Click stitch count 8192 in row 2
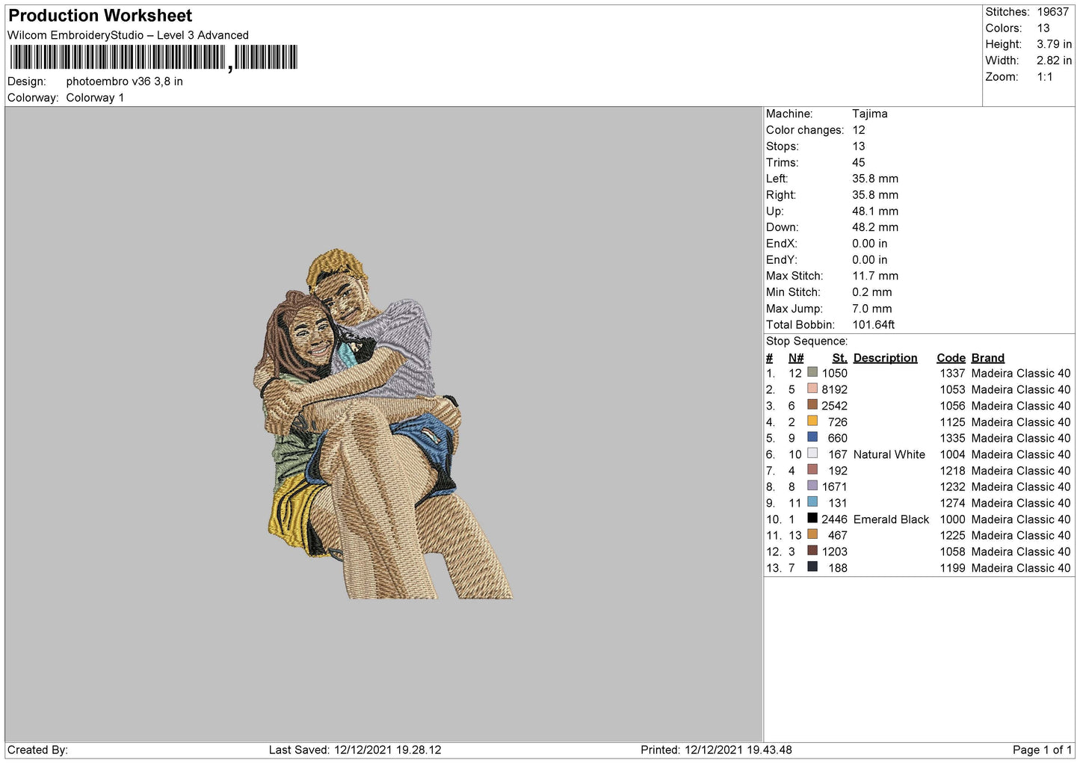Image resolution: width=1080 pixels, height=763 pixels. (x=835, y=389)
